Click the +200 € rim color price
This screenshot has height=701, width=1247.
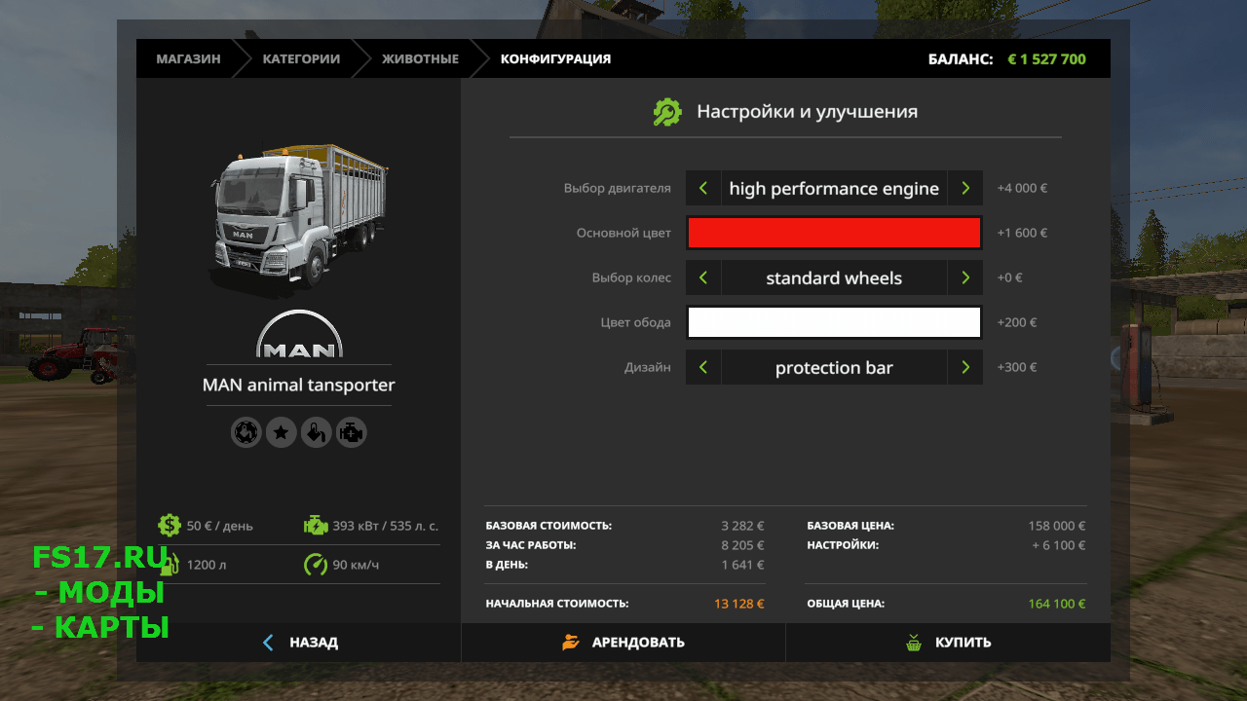click(1016, 322)
